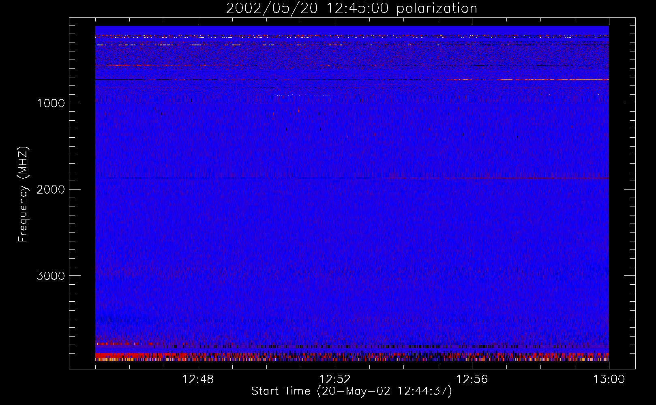
Task: Click the 12:48 time tick label
Action: point(198,379)
